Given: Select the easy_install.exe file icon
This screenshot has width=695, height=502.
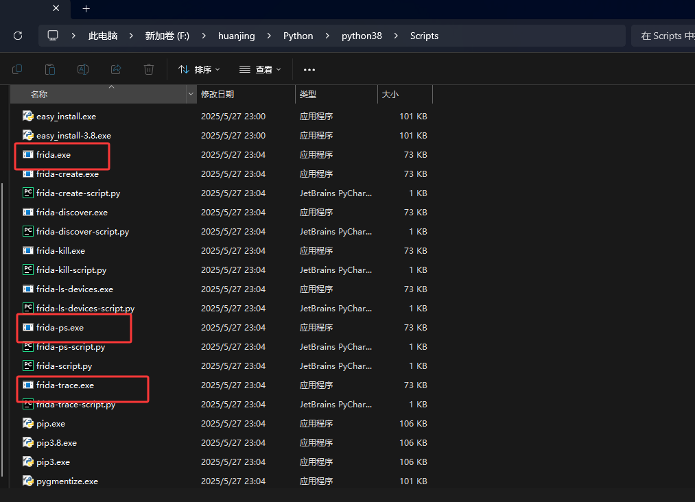Looking at the screenshot, I should click(28, 116).
